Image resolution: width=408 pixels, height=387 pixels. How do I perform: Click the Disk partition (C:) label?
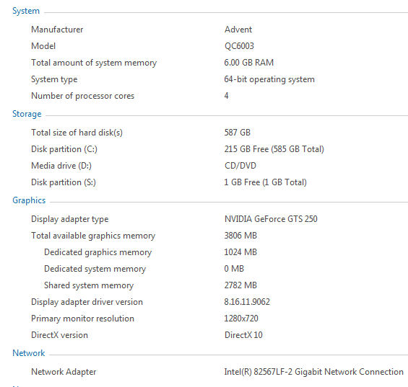(x=64, y=149)
